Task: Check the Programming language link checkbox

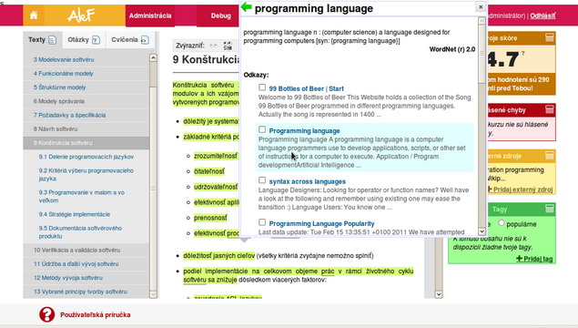Action: (262, 129)
